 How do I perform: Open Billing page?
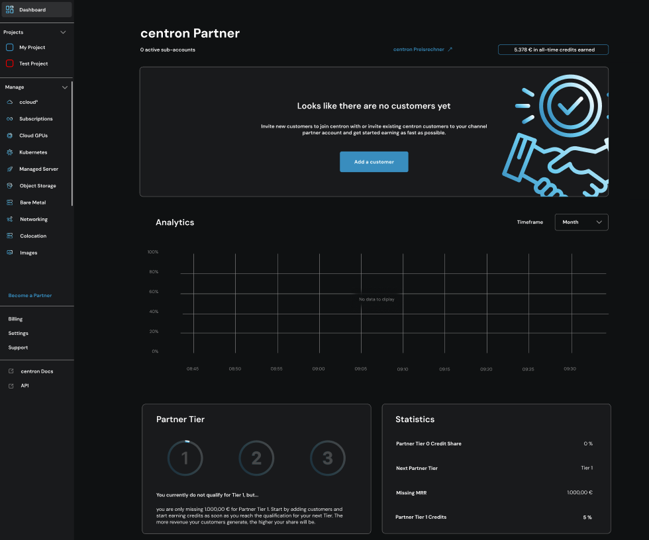point(15,319)
